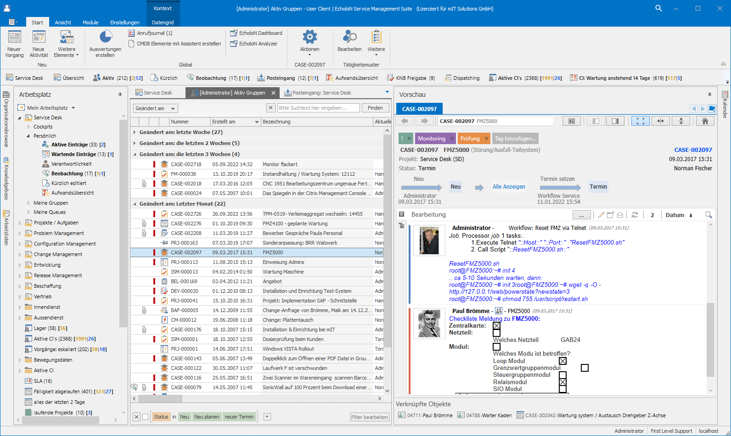Toggle the Relaismodul checkbox
This screenshot has width=731, height=436.
[562, 382]
